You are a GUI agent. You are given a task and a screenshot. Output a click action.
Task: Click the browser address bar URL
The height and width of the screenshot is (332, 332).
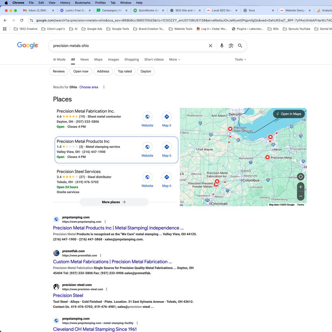point(184,20)
